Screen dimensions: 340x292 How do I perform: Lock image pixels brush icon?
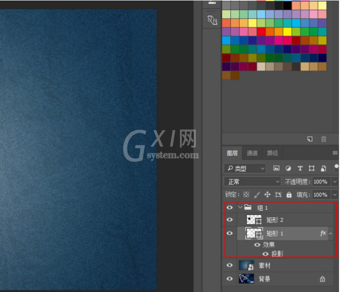tap(257, 195)
